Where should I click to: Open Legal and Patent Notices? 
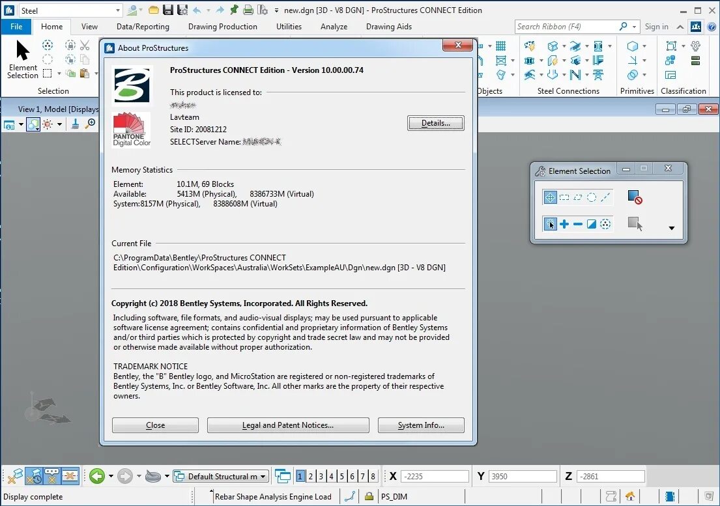[287, 425]
